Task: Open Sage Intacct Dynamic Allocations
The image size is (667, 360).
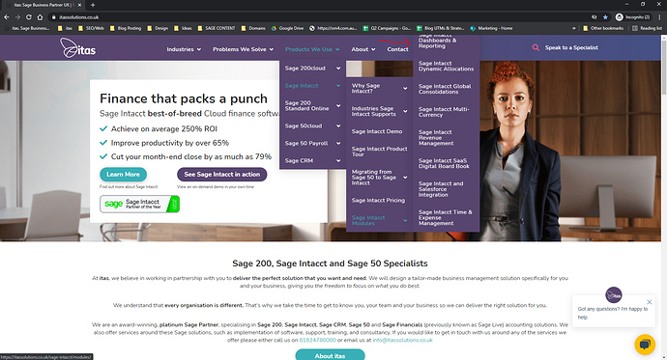Action: pyautogui.click(x=446, y=66)
